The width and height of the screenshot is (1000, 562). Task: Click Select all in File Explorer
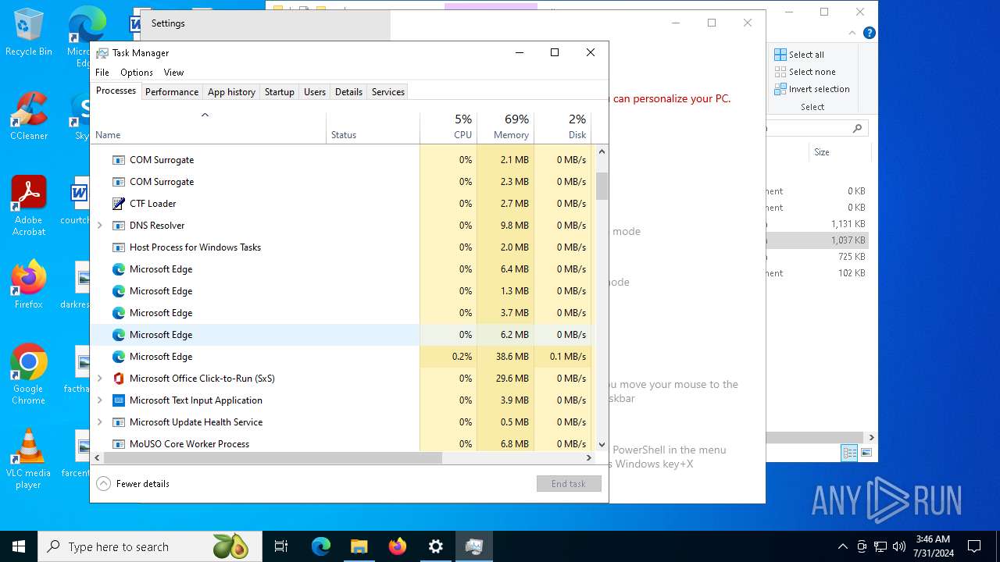799,55
